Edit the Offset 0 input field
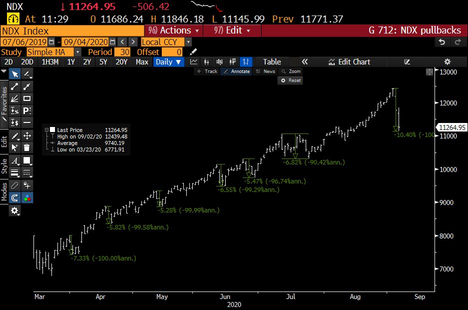Viewport: 468px width, 310px height. tap(172, 52)
